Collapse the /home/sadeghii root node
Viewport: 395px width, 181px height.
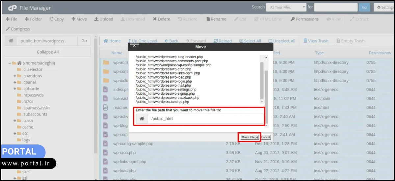point(10,63)
